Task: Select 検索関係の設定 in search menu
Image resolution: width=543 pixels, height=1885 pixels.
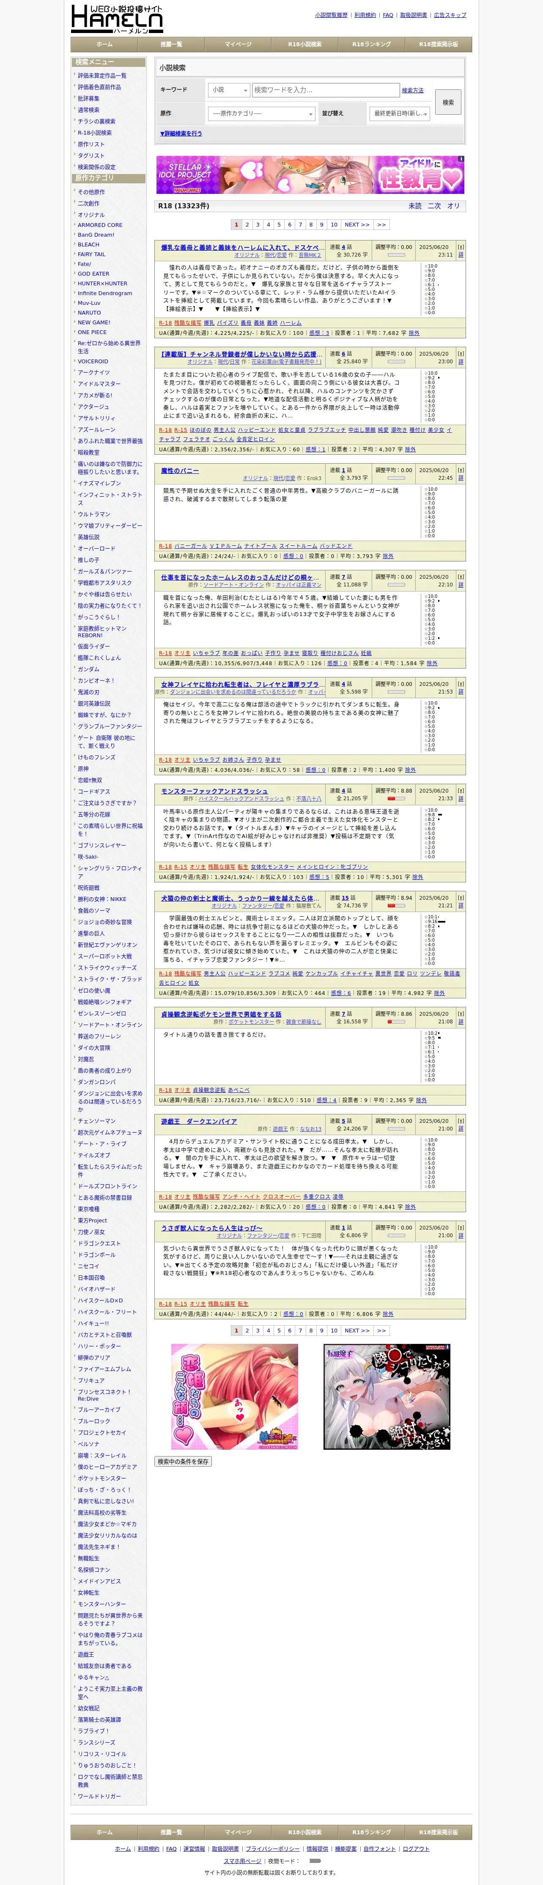Action: pos(96,167)
